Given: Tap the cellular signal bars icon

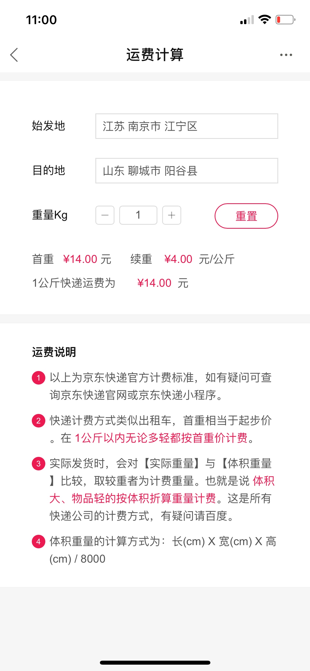Looking at the screenshot, I should (x=247, y=20).
